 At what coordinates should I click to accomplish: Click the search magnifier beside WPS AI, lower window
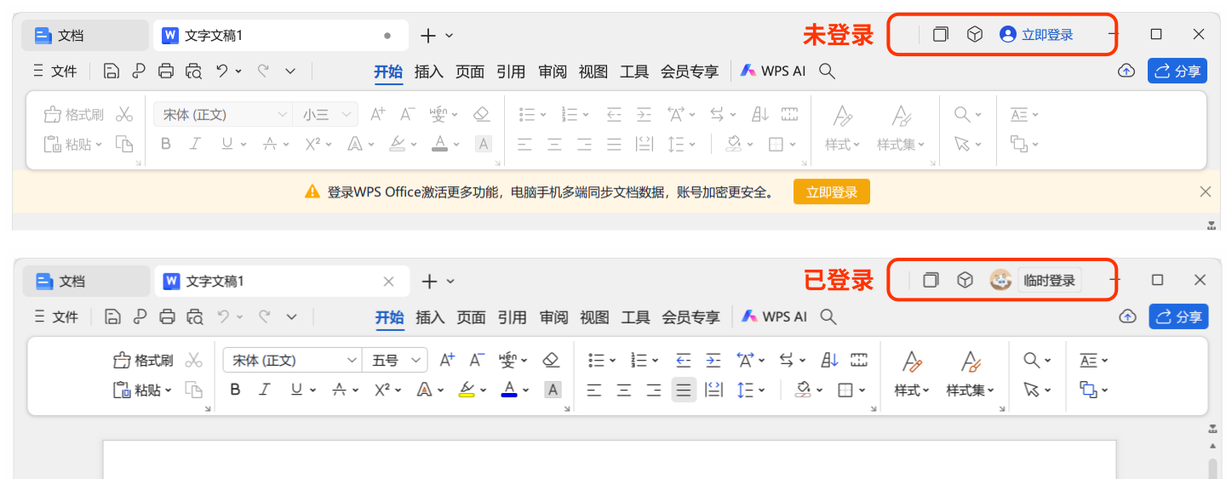[x=828, y=316]
